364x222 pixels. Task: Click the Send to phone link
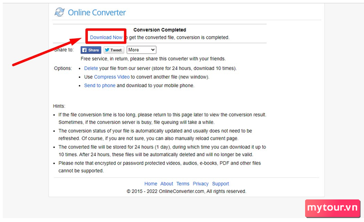[100, 86]
